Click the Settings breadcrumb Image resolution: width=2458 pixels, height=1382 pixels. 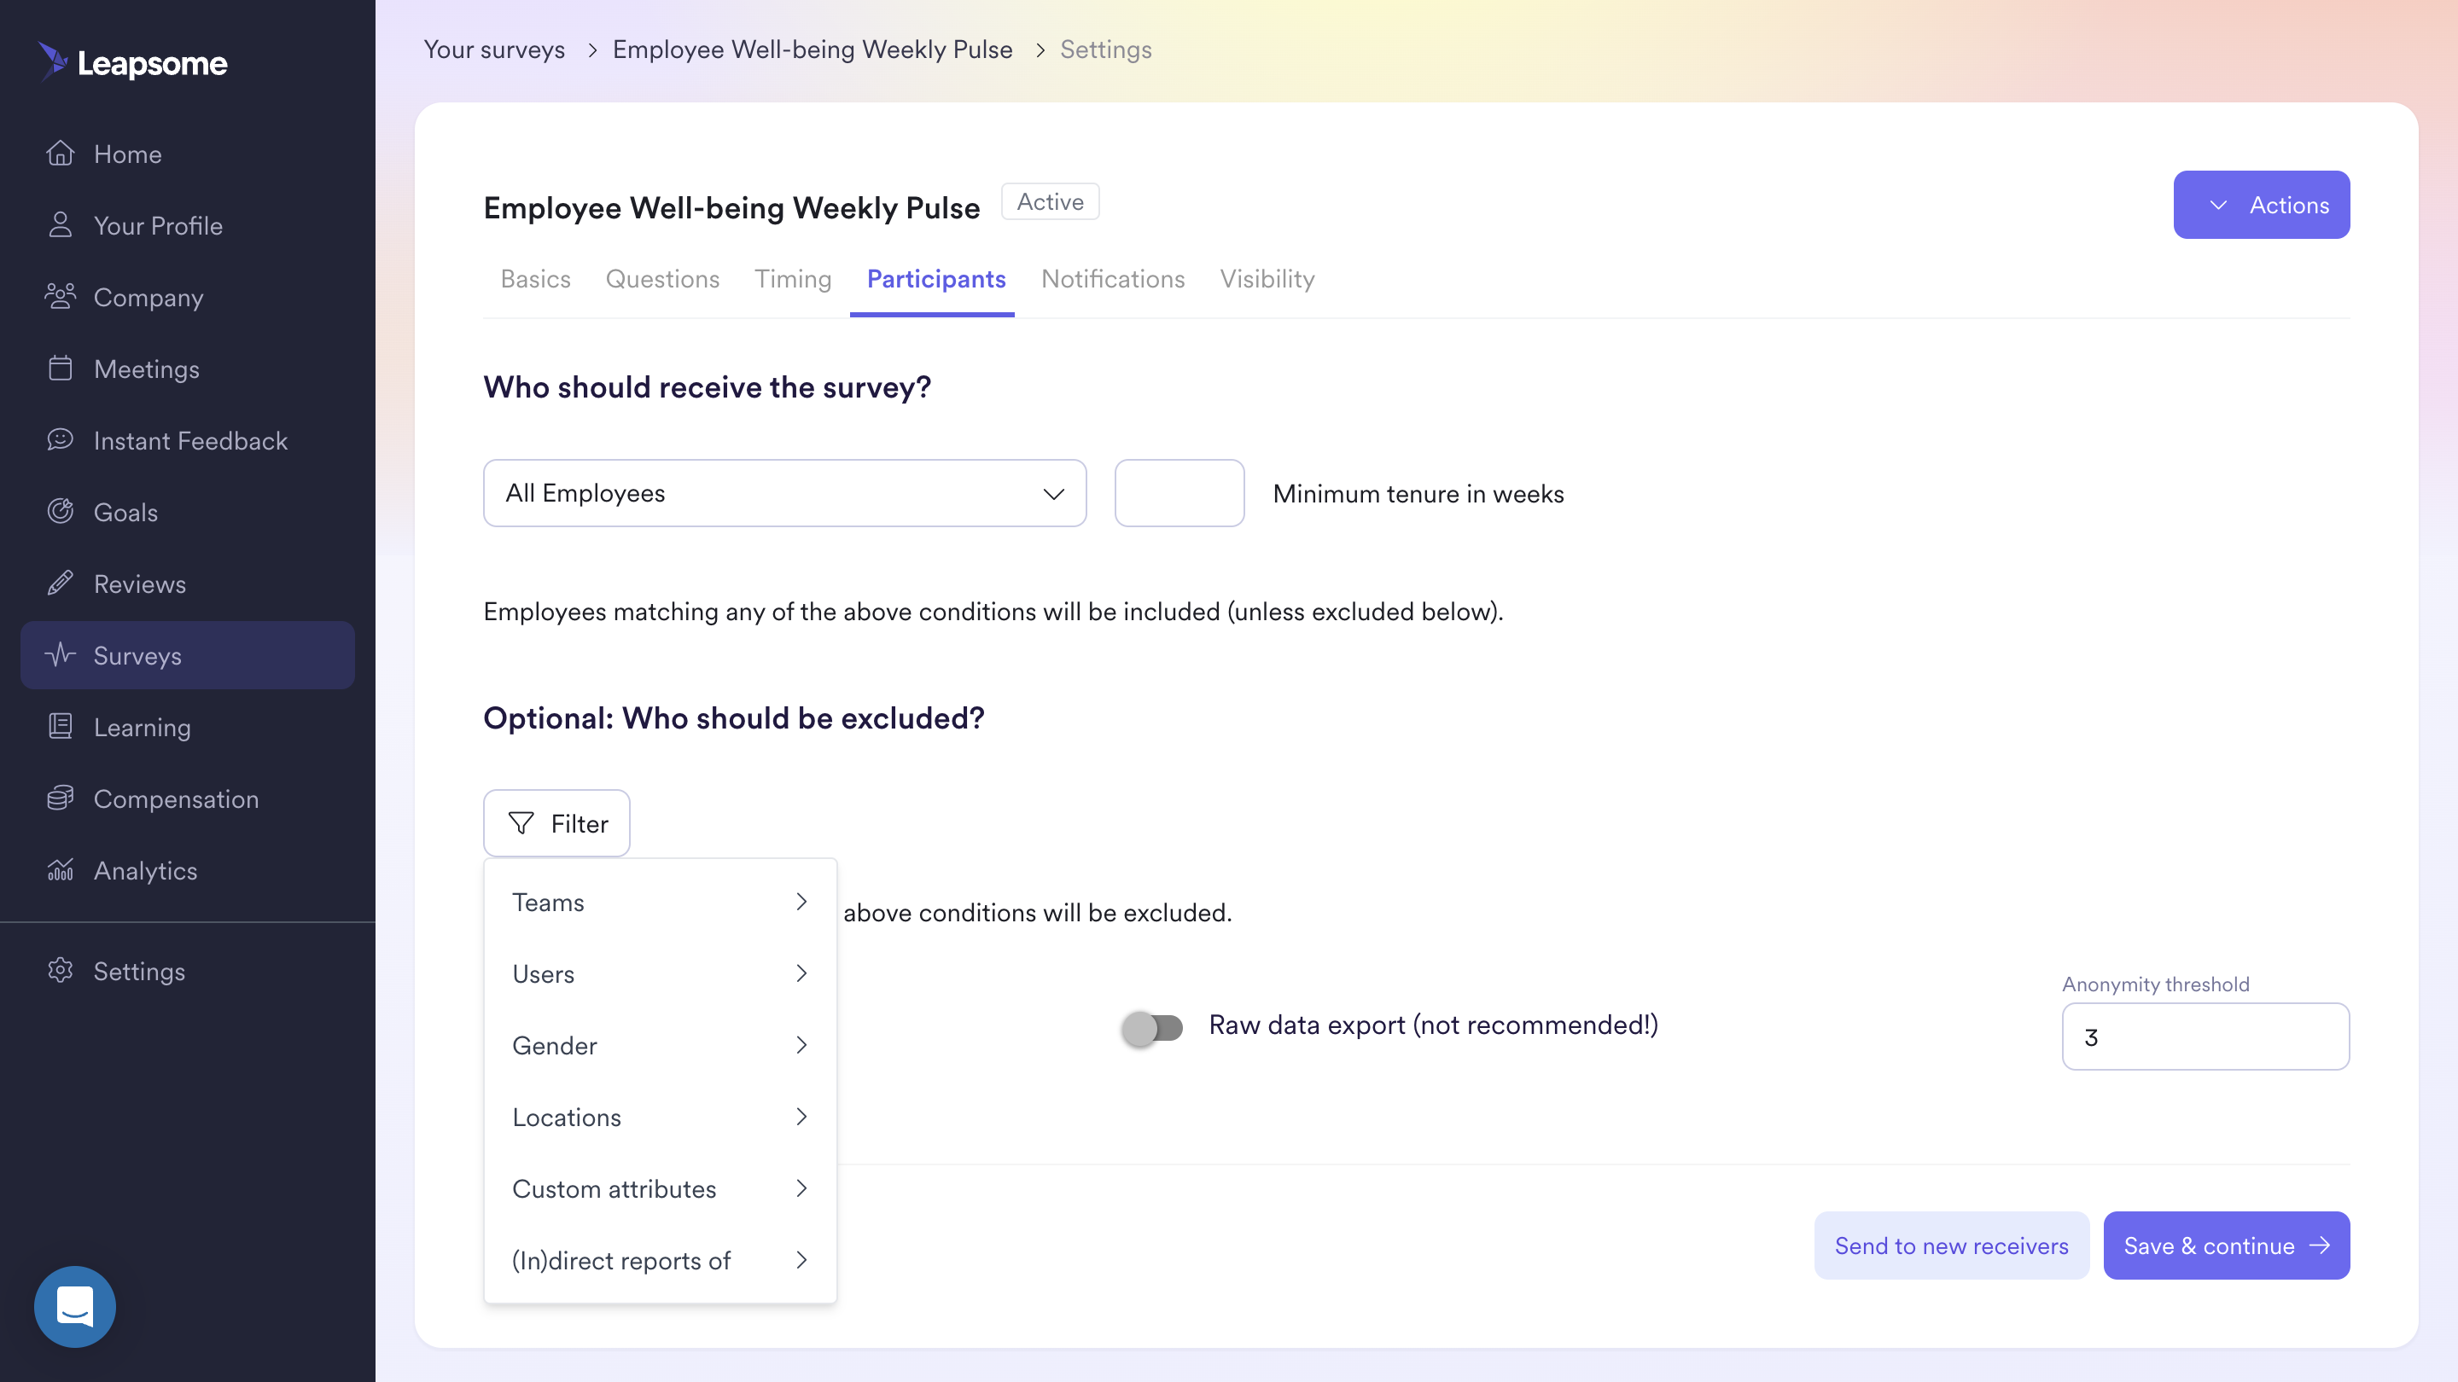[x=1106, y=49]
